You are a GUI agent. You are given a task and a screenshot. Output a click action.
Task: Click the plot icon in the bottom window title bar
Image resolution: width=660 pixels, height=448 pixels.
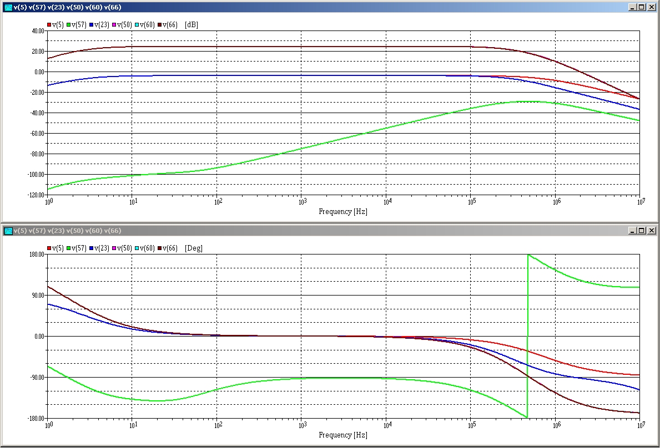8,230
